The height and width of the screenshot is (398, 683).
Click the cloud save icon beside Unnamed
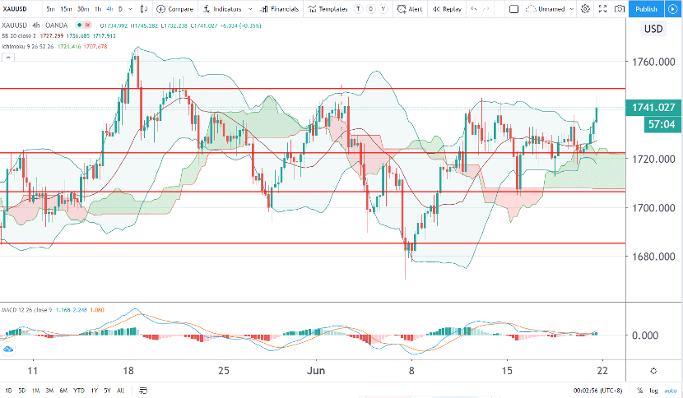coord(531,9)
